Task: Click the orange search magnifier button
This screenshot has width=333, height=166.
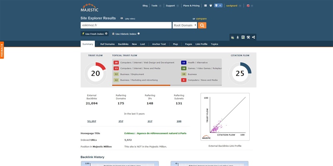Action: pyautogui.click(x=202, y=25)
